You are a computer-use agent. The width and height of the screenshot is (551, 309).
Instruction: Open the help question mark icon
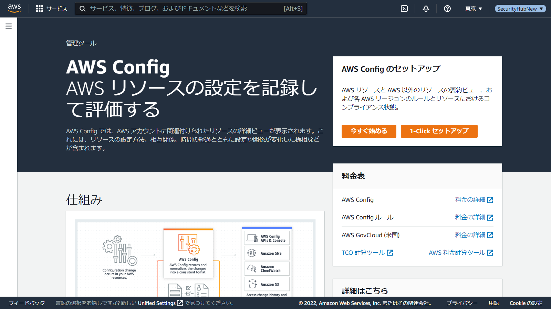coord(447,9)
